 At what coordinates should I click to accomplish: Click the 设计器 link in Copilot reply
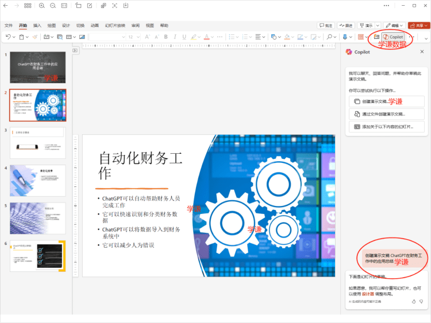pyautogui.click(x=368, y=294)
